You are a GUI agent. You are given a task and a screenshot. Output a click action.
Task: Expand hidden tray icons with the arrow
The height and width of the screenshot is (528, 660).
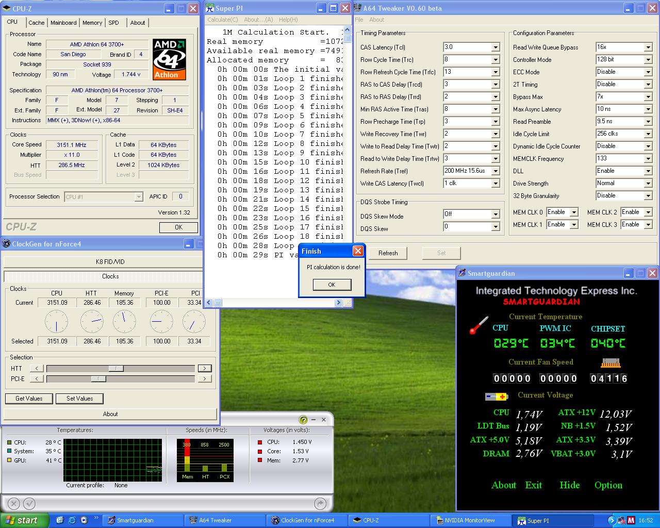click(x=612, y=520)
